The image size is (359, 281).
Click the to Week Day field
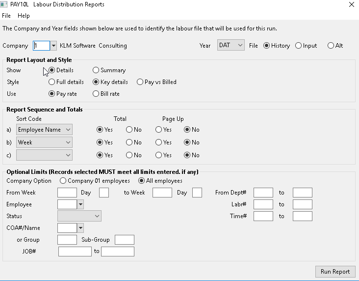(x=197, y=193)
